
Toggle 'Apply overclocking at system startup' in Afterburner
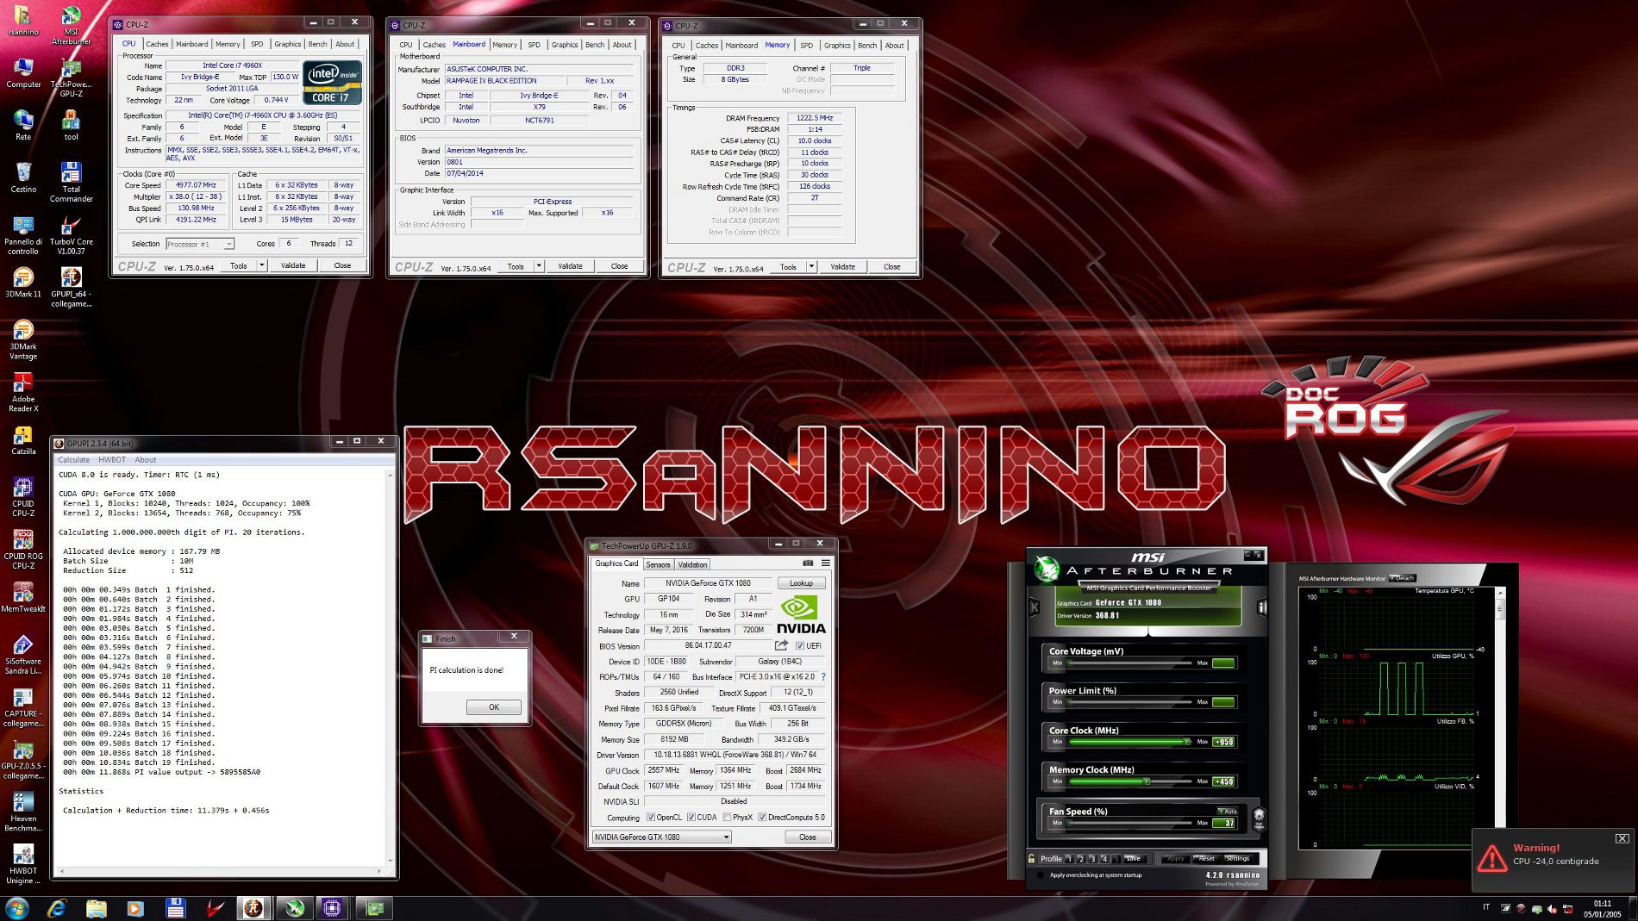point(1041,875)
